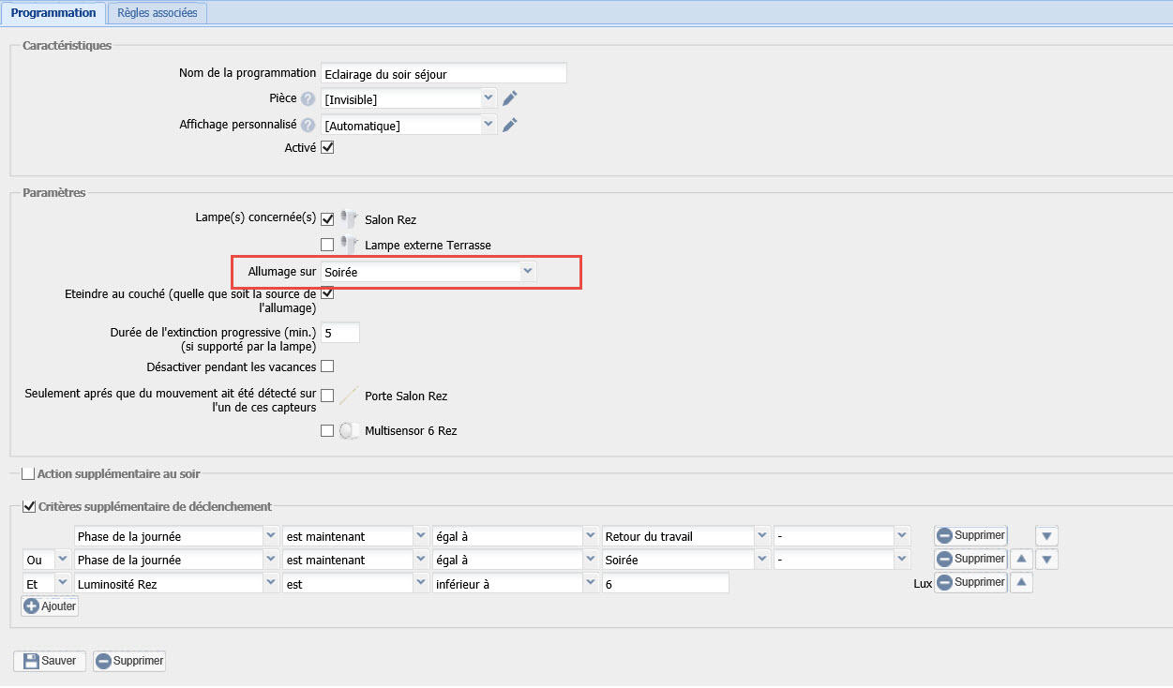
Task: Open the Retour du travail value dropdown
Action: [x=686, y=536]
